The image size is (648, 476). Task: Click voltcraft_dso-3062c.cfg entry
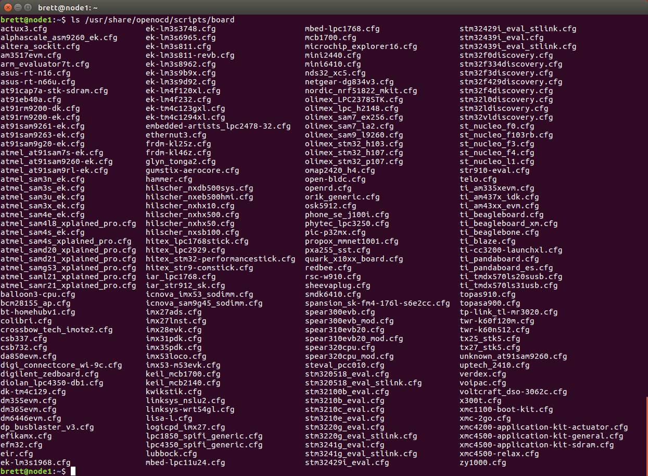pyautogui.click(x=513, y=392)
